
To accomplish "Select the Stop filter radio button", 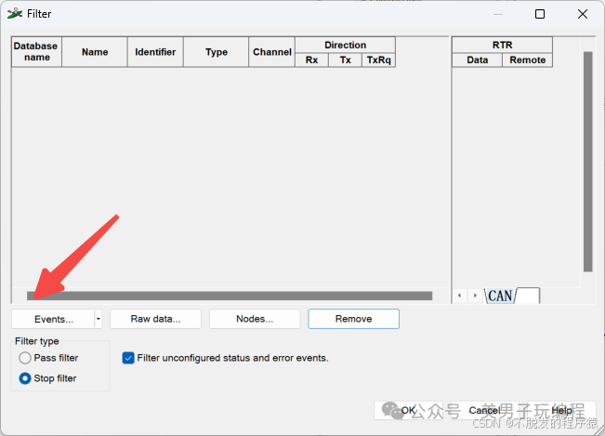I will click(25, 378).
